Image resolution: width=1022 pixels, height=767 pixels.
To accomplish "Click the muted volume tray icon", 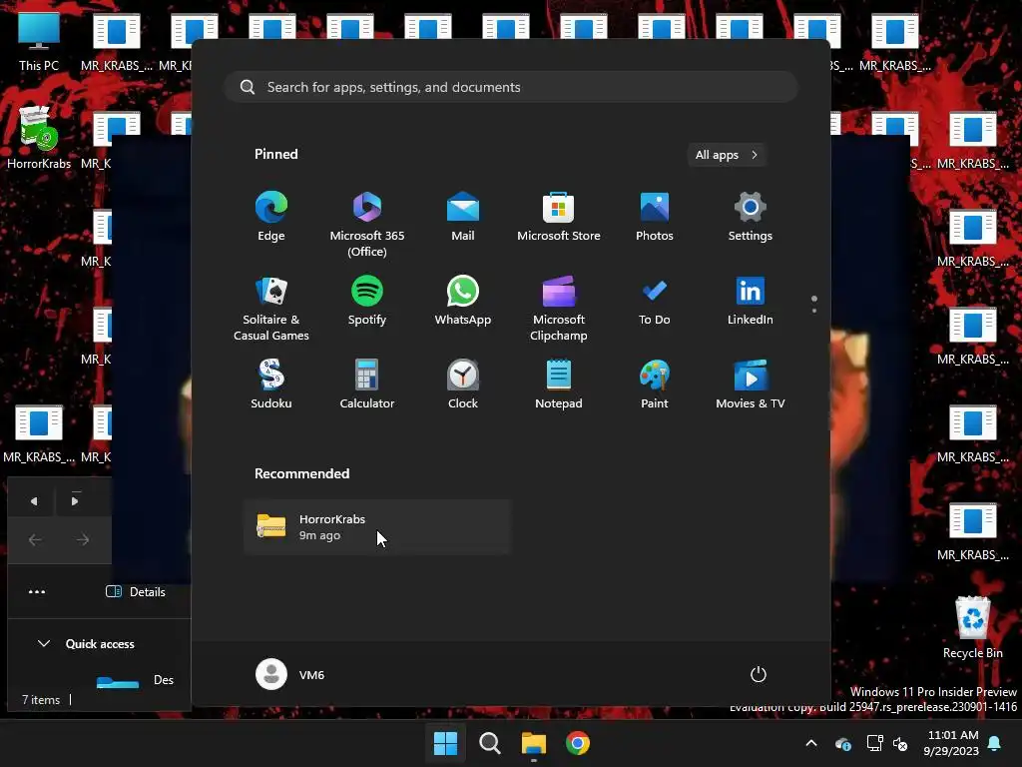I will 900,743.
